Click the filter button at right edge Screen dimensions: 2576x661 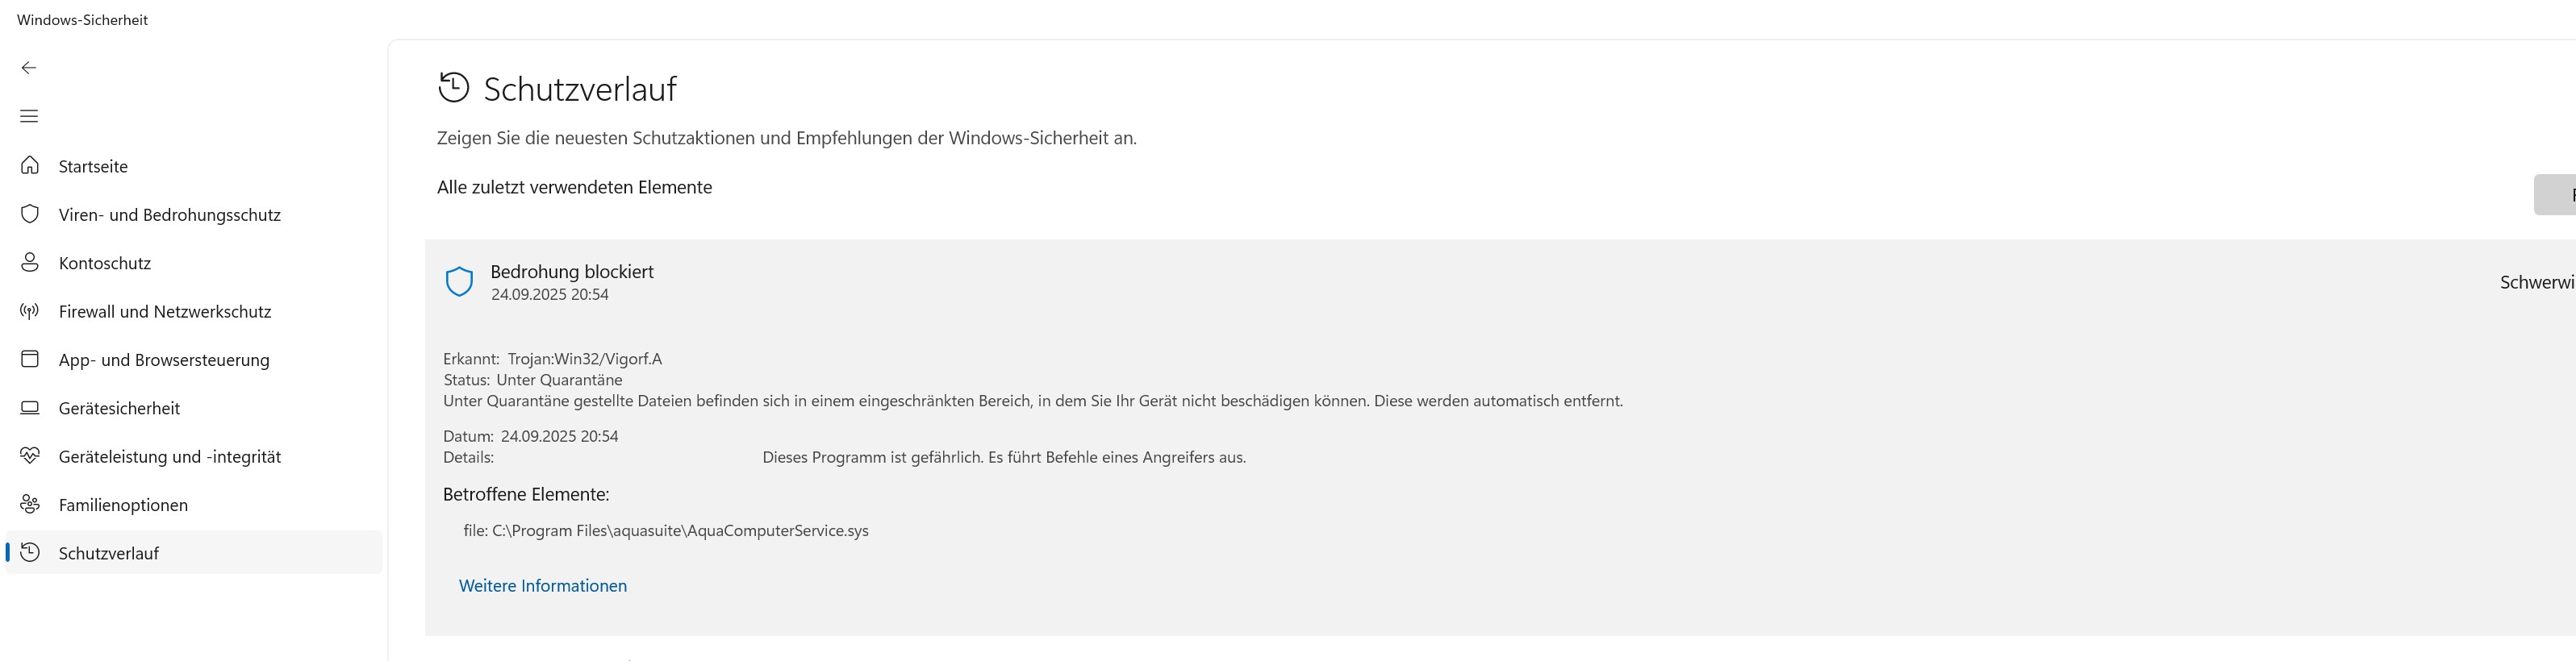coord(2556,195)
